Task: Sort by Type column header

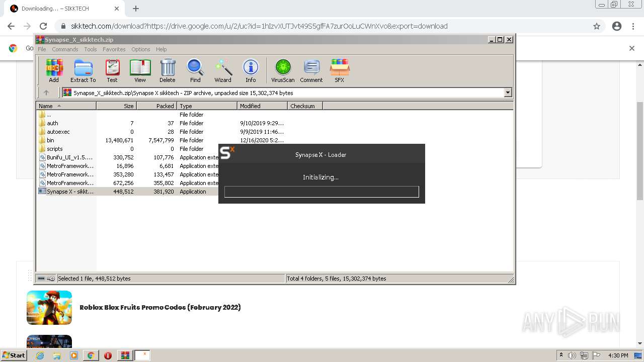Action: (x=207, y=106)
